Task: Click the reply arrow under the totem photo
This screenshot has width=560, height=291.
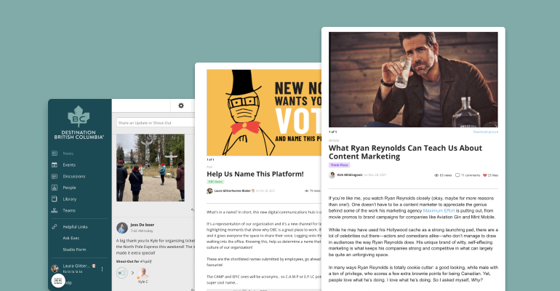Action: [x=193, y=210]
